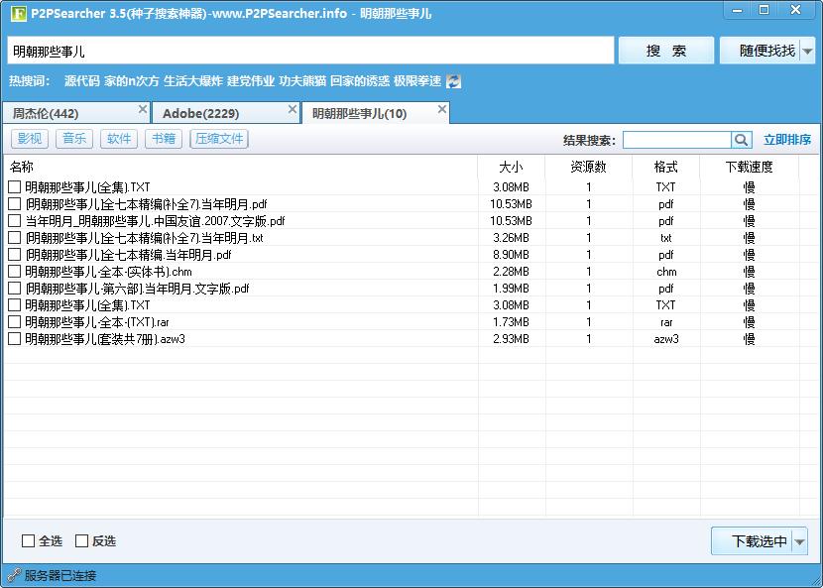823x588 pixels.
Task: Click the P2PSearcher app logo icon
Action: coord(19,13)
